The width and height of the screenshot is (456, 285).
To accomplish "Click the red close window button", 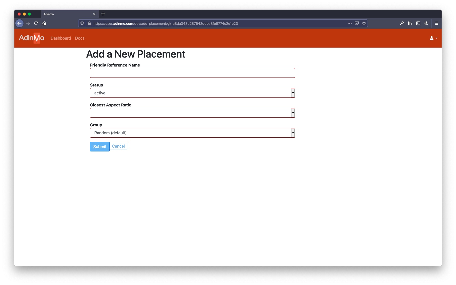I will tap(19, 14).
